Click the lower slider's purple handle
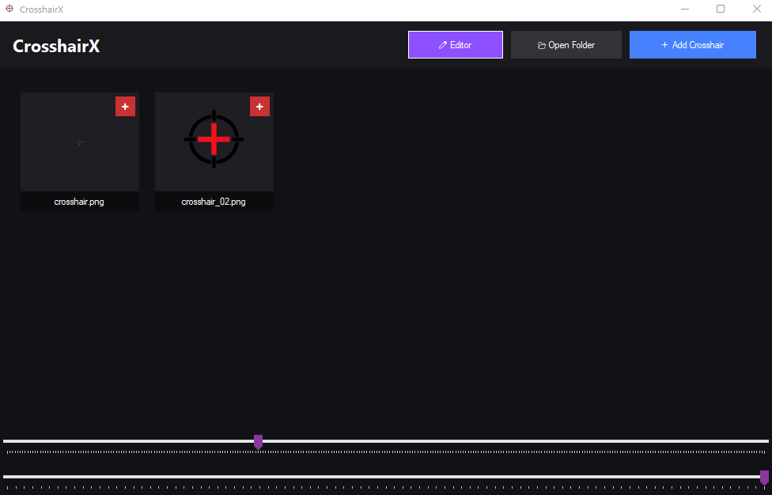This screenshot has height=495, width=772. coord(764,478)
